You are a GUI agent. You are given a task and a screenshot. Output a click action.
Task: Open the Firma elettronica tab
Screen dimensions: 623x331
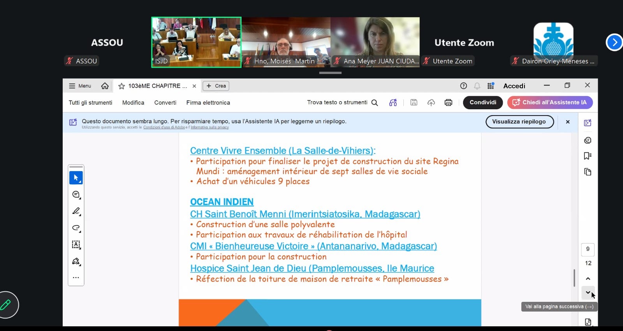coord(208,103)
